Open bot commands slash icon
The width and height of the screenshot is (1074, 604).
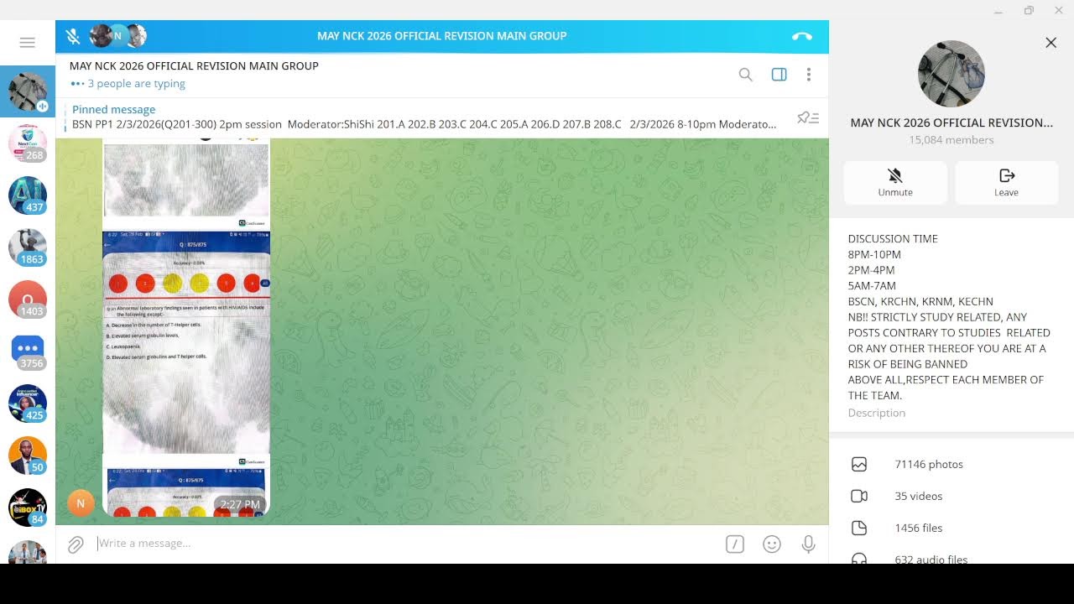(x=734, y=544)
